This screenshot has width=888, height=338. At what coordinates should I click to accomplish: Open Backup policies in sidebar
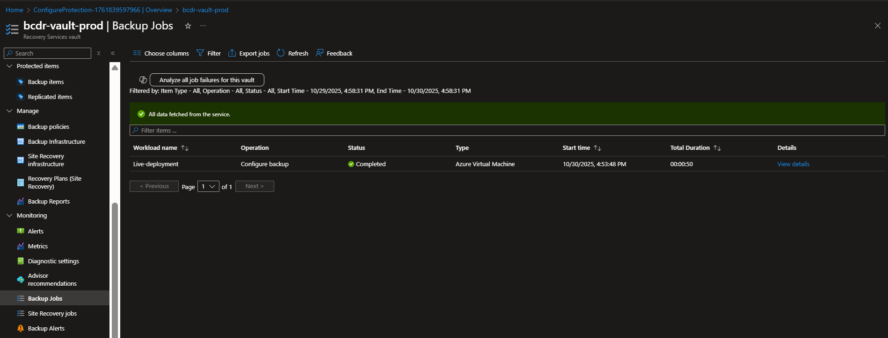(x=48, y=127)
